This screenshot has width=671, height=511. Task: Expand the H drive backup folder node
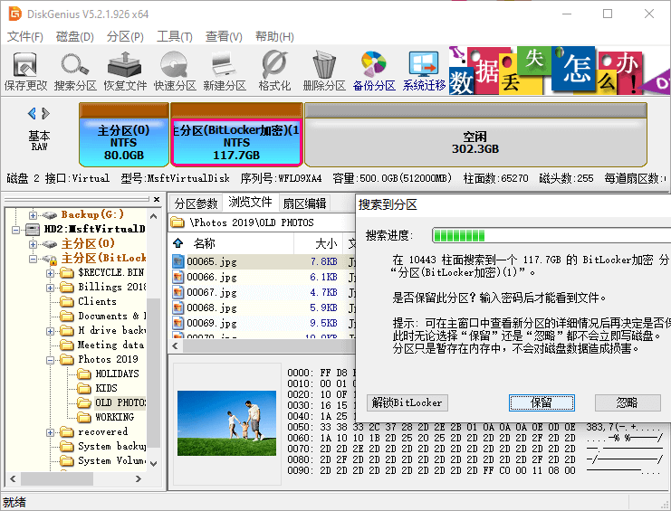pyautogui.click(x=50, y=331)
